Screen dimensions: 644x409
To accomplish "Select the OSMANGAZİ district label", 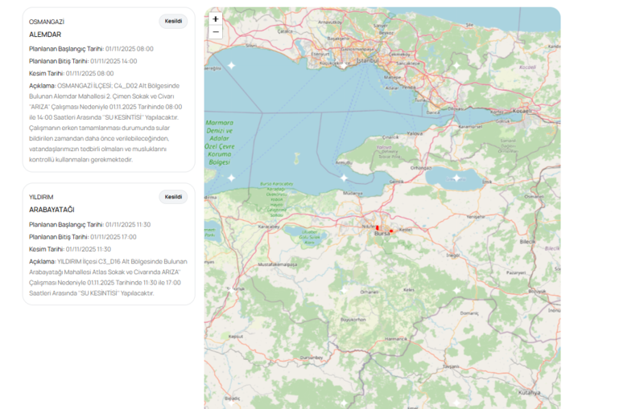I will click(47, 22).
